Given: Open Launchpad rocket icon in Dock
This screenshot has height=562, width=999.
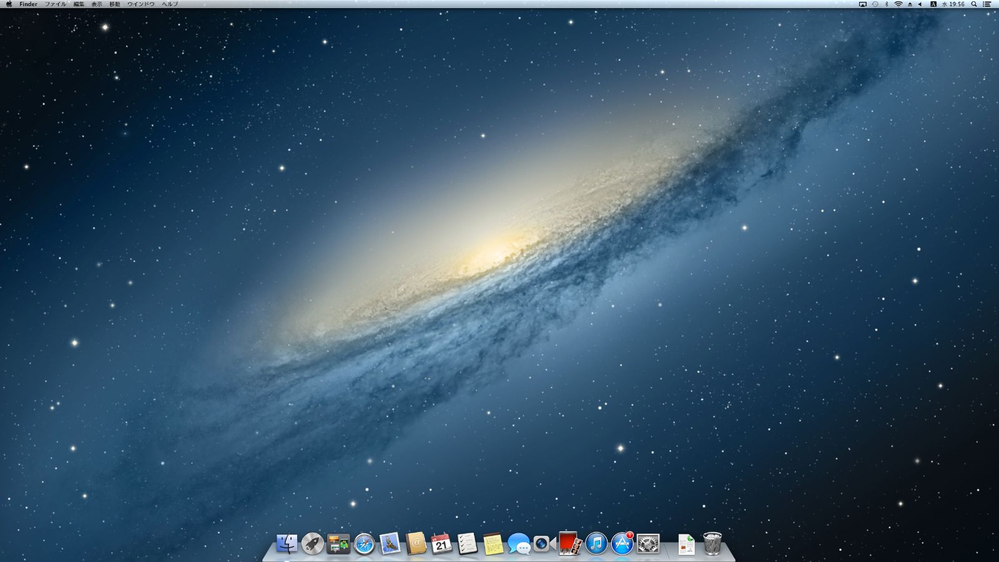Looking at the screenshot, I should click(312, 543).
